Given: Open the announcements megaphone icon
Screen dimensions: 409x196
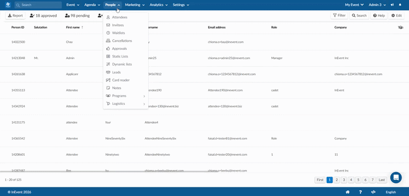Looking at the screenshot, I should (392, 5).
